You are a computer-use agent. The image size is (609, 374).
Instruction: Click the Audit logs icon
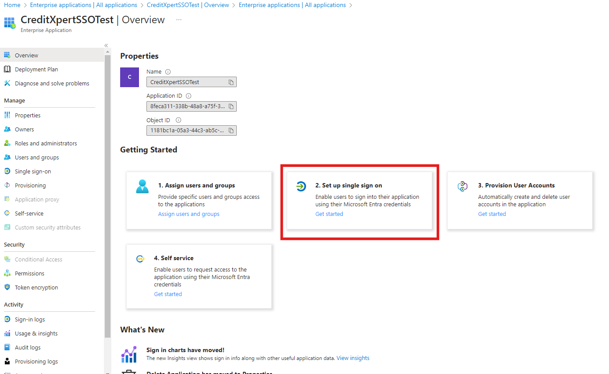coord(7,347)
